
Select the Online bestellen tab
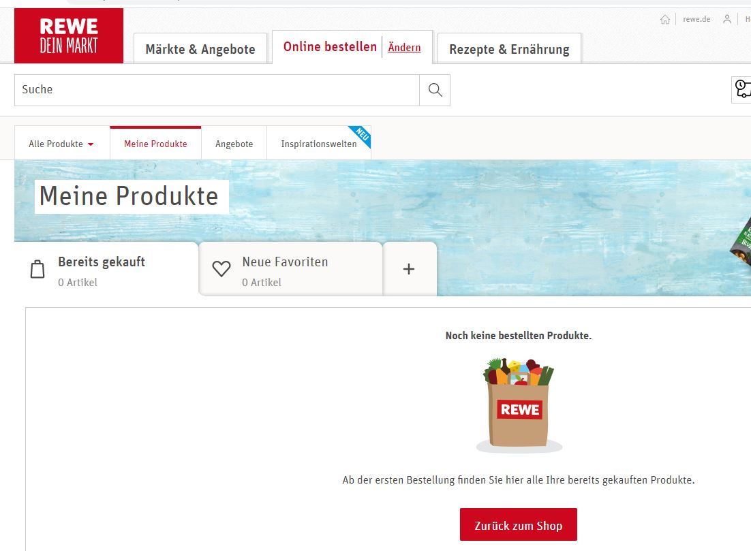[330, 46]
